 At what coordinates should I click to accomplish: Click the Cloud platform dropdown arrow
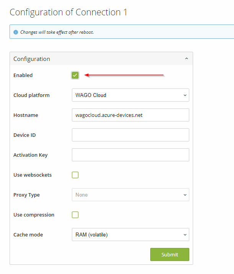185,95
